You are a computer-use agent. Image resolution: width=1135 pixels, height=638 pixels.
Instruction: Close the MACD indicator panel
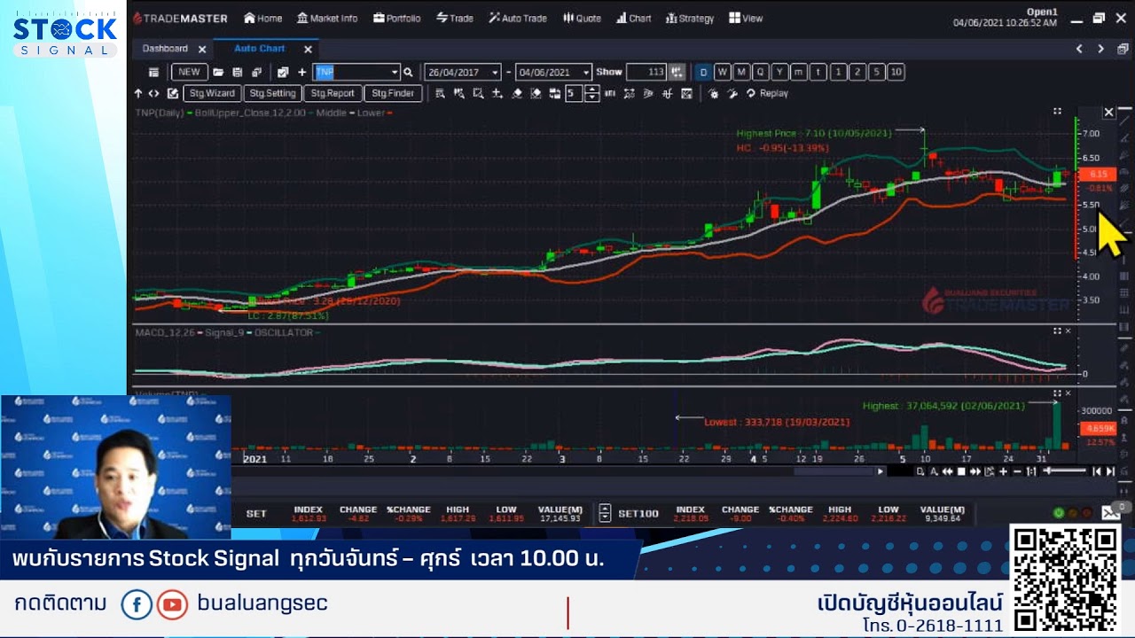coord(1068,331)
